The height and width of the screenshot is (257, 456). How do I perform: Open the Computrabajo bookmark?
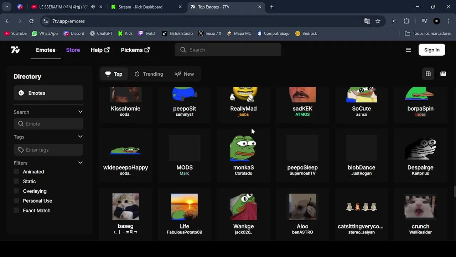click(x=273, y=34)
